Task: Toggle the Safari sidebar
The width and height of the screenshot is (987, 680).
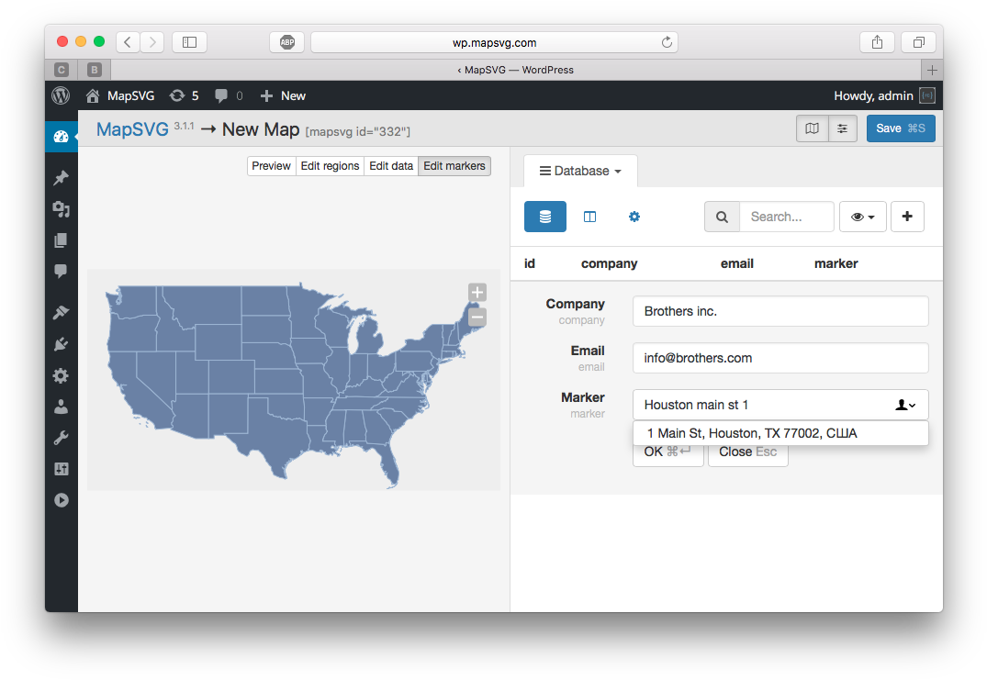Action: click(x=189, y=42)
